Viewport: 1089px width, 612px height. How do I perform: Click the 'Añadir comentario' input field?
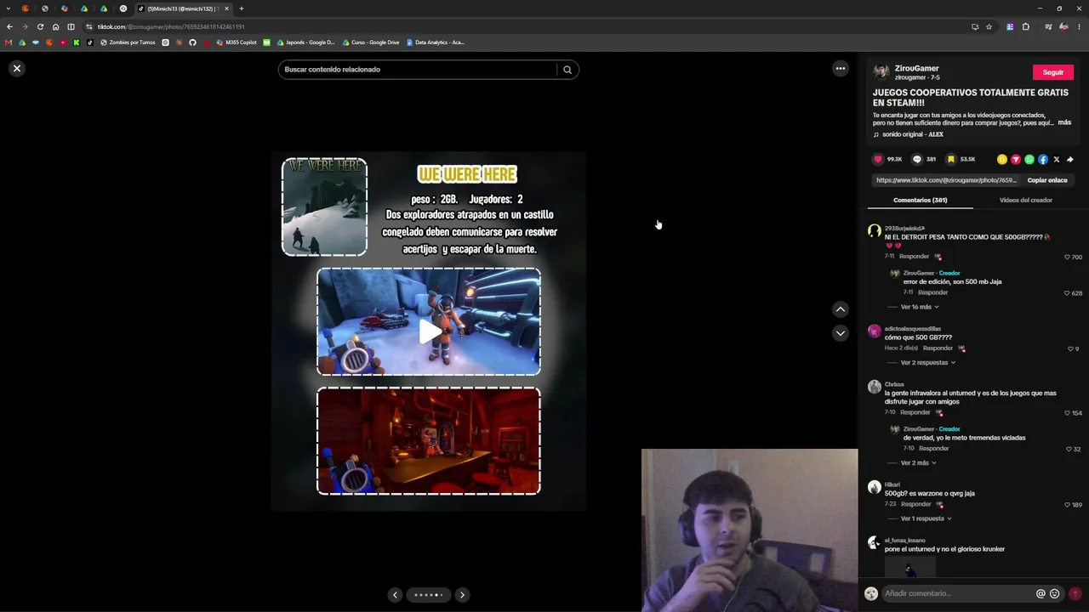957,594
